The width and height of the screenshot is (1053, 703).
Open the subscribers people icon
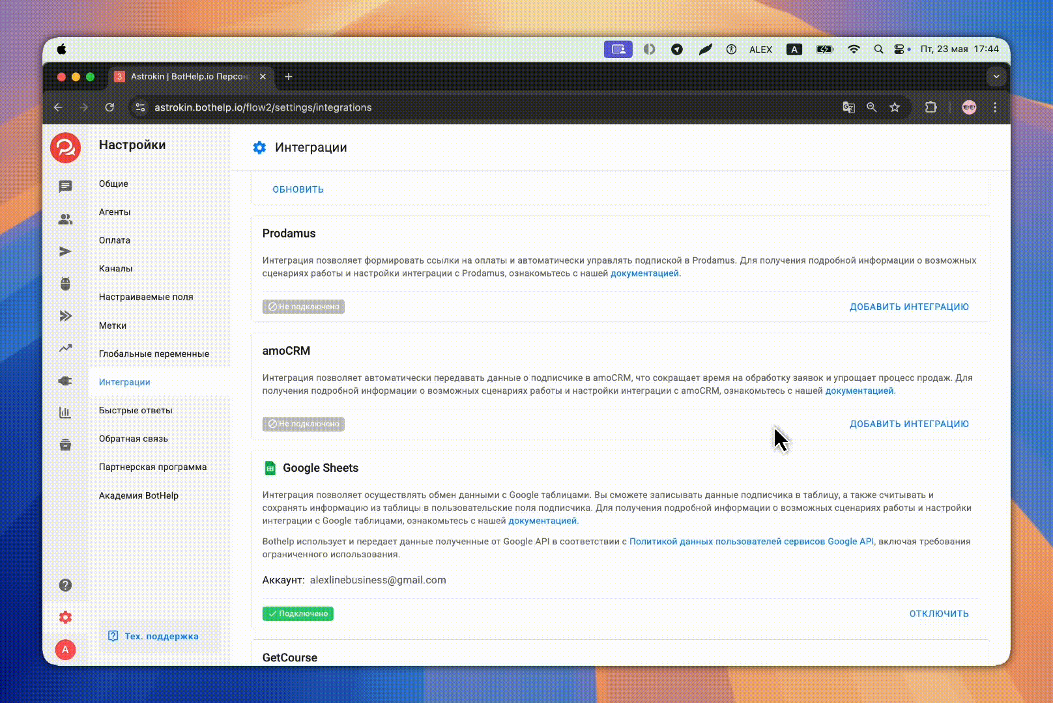(x=65, y=219)
